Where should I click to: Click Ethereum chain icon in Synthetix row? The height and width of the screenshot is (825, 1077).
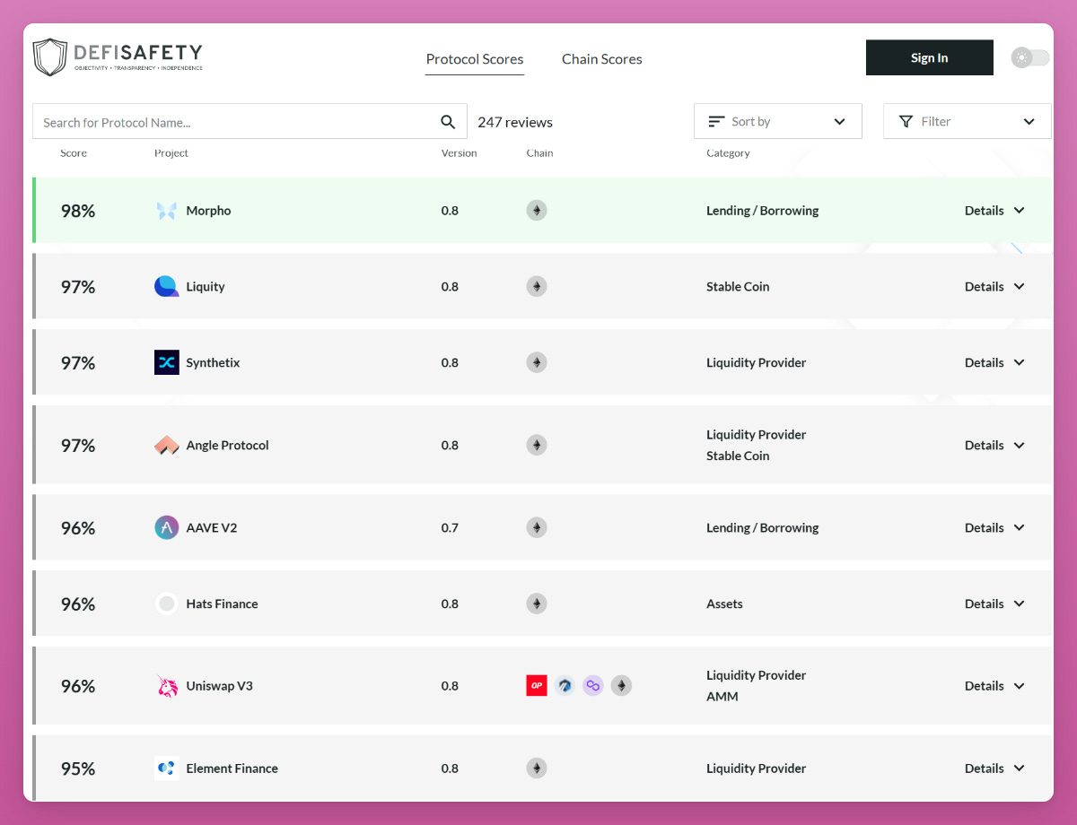click(537, 362)
